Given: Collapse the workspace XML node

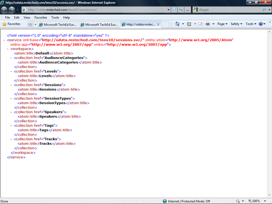Looking at the screenshot, I should pyautogui.click(x=8, y=49).
